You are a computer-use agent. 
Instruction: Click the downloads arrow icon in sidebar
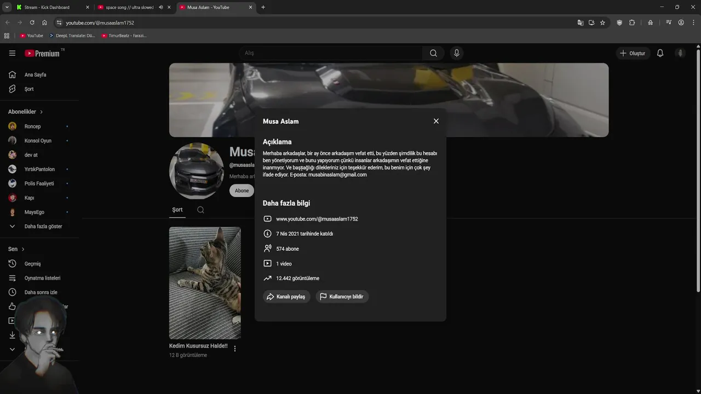pos(12,335)
